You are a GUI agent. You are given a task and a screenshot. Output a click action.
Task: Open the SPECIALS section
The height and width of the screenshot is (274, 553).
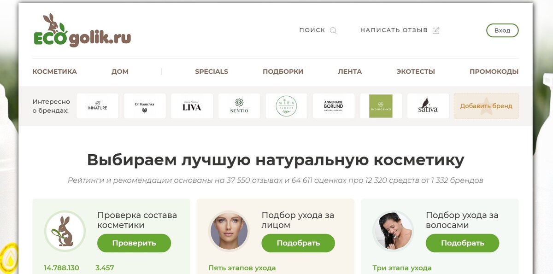212,71
